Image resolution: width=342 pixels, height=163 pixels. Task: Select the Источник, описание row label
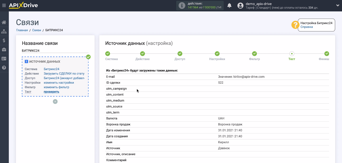(121, 154)
